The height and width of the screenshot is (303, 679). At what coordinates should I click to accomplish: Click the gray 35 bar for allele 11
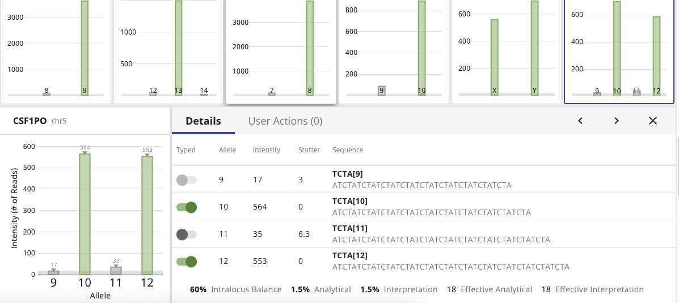[x=116, y=271]
